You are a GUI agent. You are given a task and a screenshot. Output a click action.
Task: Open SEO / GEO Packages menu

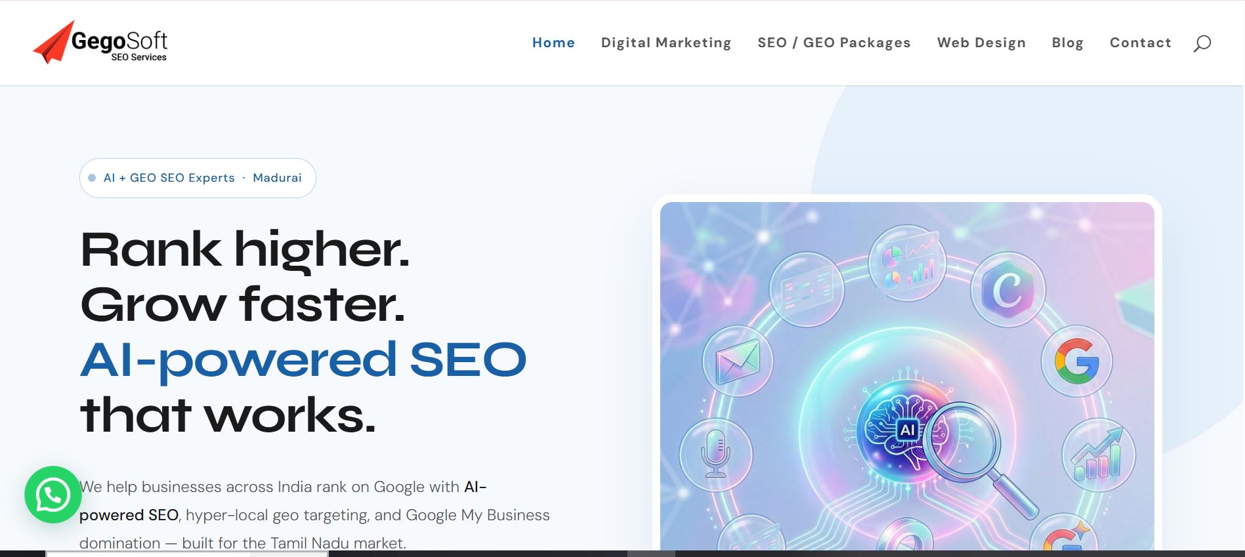pos(834,43)
